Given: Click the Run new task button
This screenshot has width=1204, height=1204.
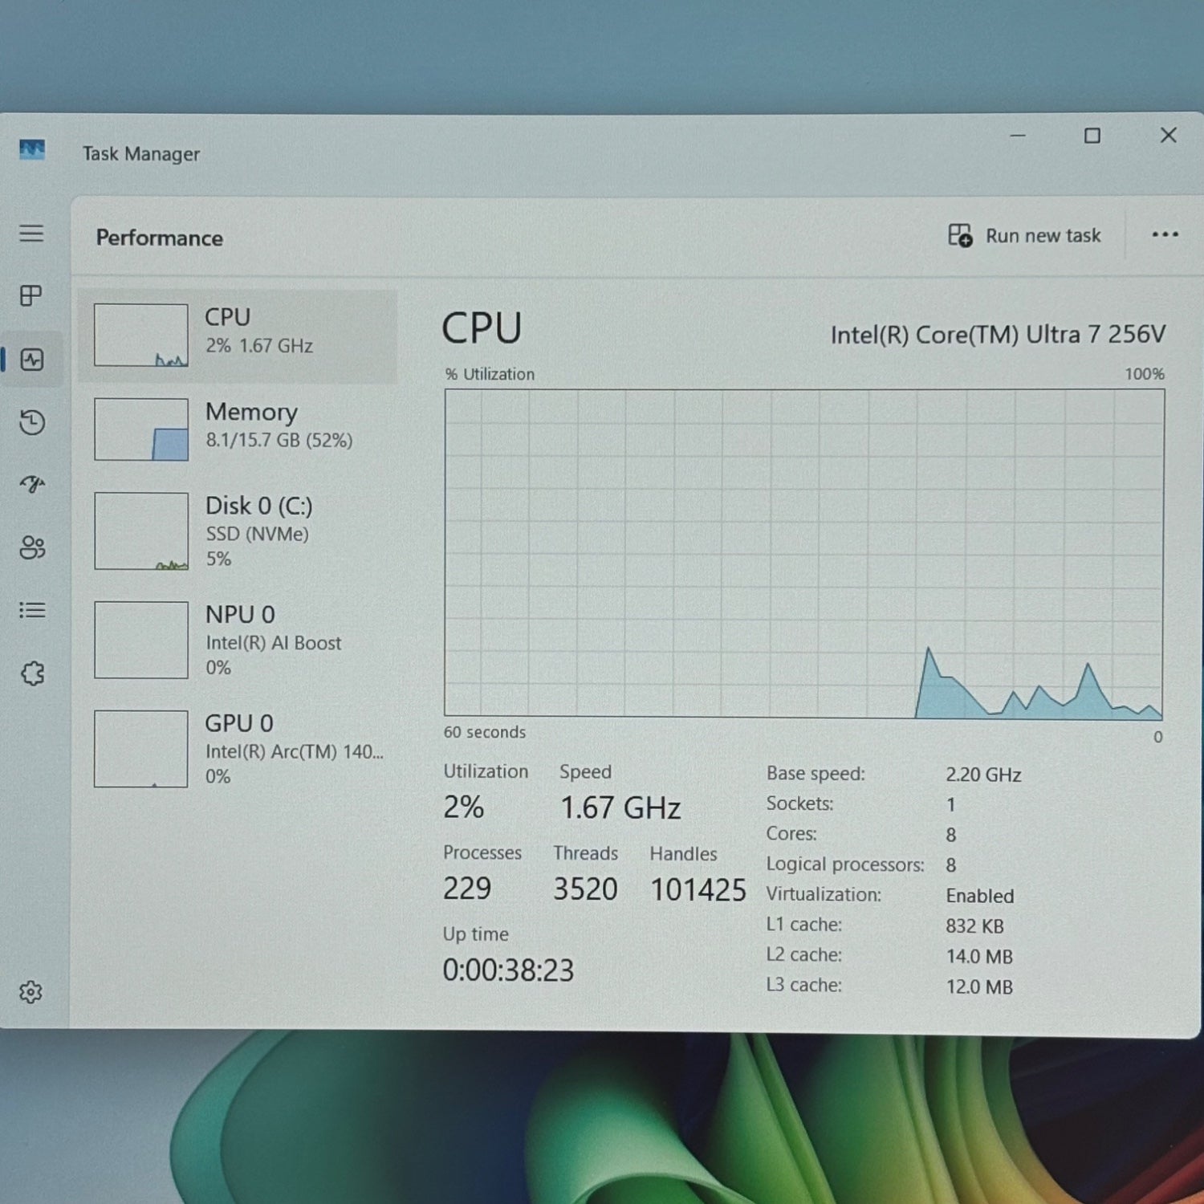Looking at the screenshot, I should click(1024, 236).
